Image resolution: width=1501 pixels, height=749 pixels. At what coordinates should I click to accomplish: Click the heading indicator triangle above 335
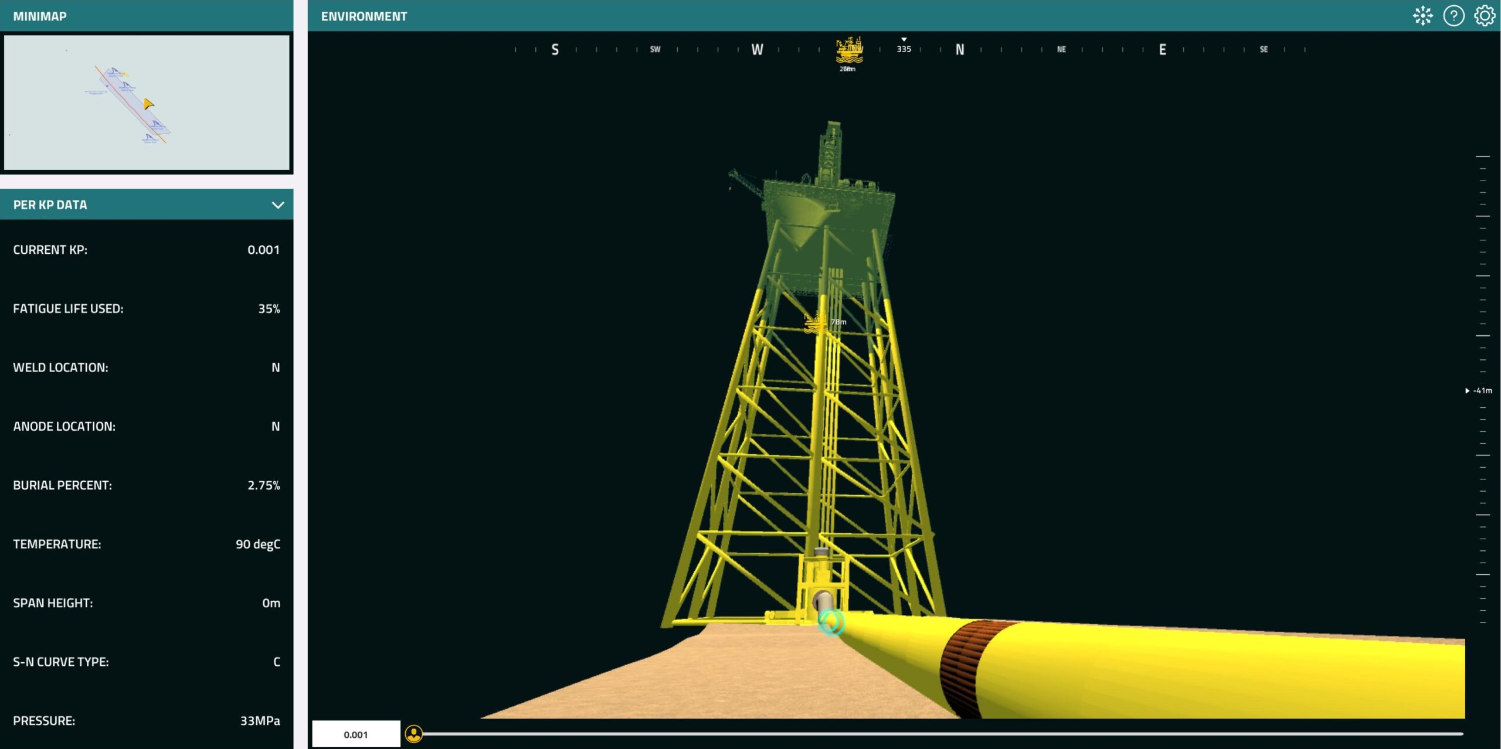click(904, 40)
